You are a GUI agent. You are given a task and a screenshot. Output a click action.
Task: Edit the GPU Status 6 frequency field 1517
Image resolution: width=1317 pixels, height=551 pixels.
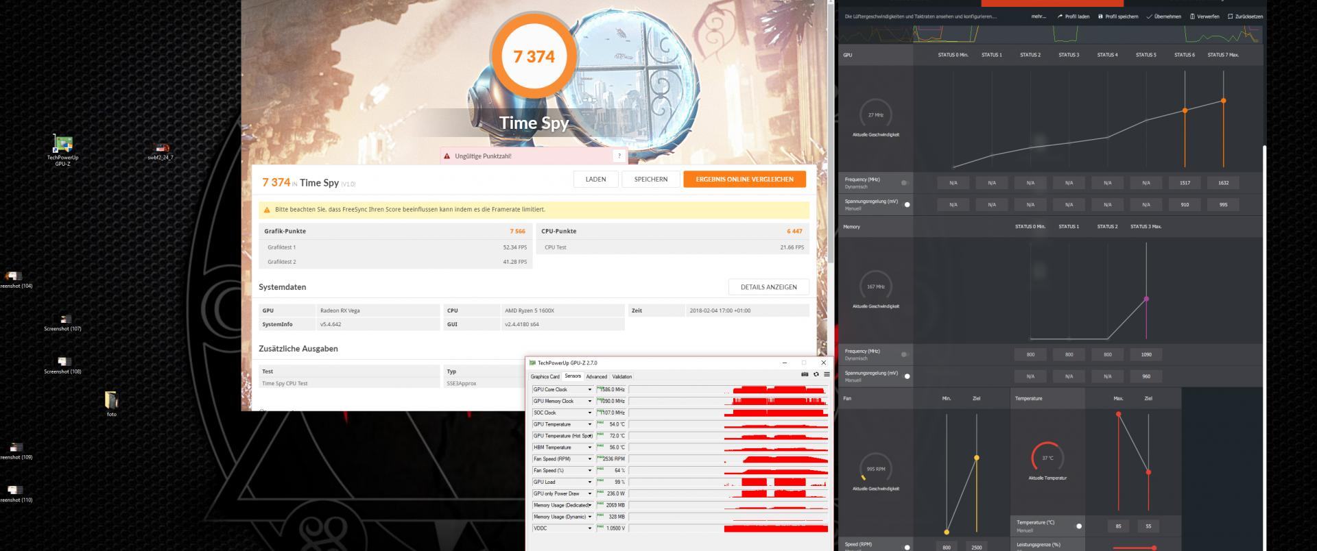1185,183
